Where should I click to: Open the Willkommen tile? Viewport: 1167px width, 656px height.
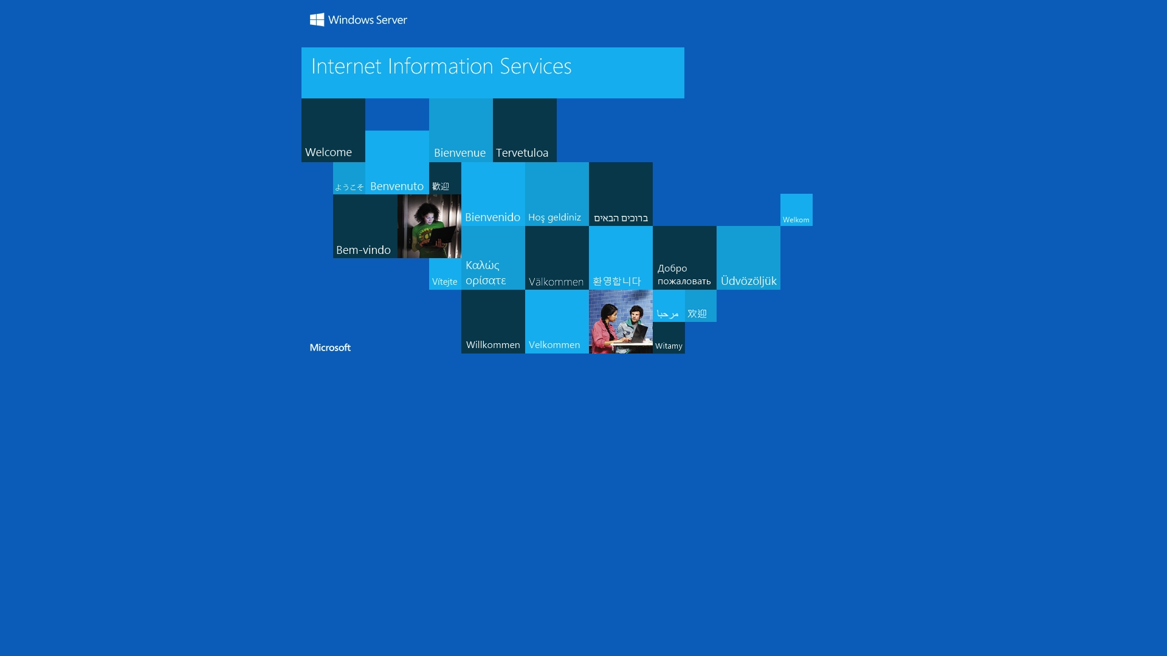pyautogui.click(x=492, y=322)
